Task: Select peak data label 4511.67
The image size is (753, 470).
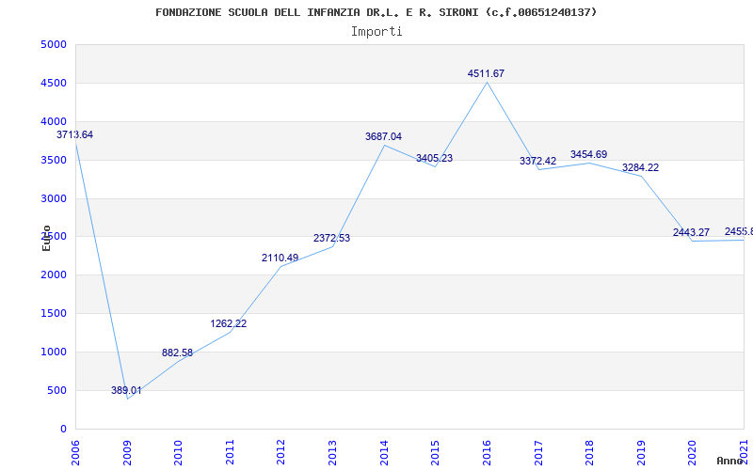Action: (x=486, y=74)
